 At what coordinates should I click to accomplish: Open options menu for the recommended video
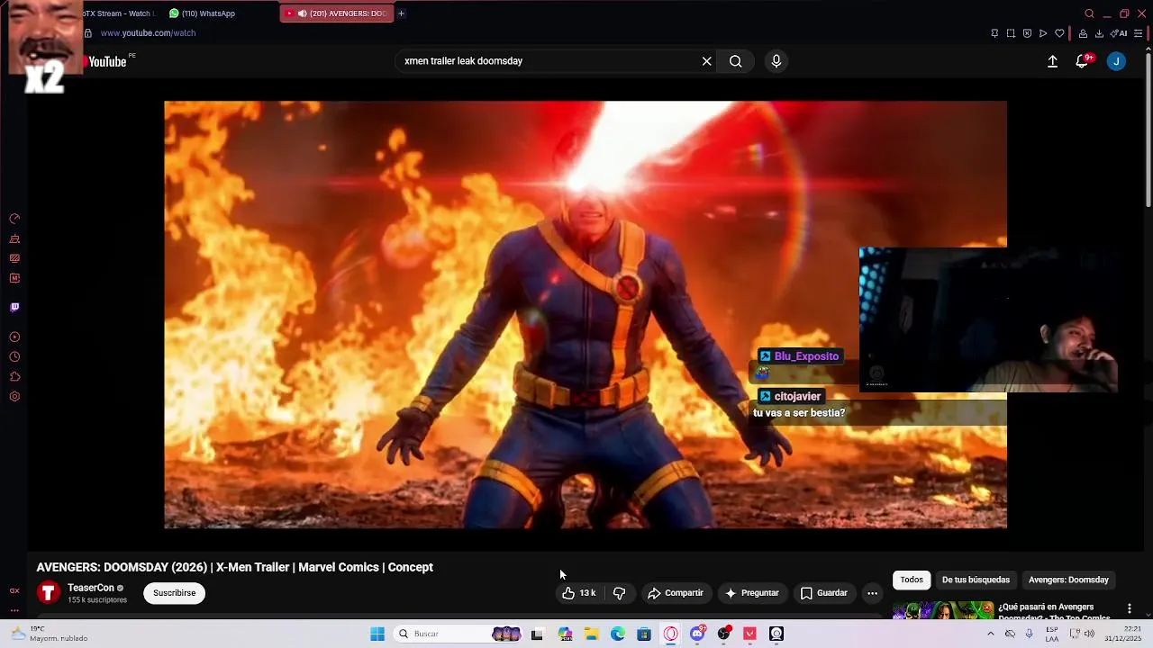pos(1129,608)
